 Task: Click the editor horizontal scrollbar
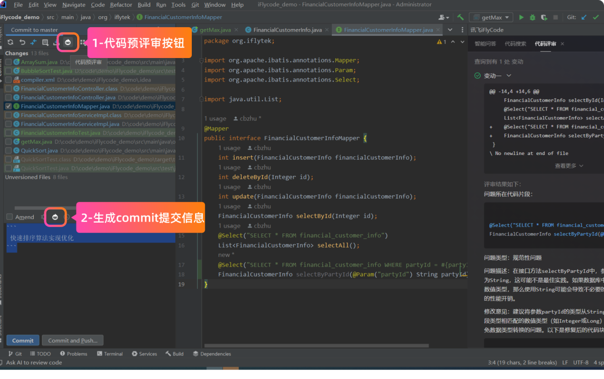coord(316,346)
